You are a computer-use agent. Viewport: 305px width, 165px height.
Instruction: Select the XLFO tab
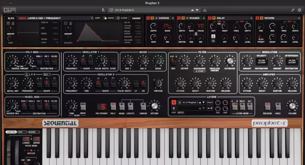[x=11, y=18]
